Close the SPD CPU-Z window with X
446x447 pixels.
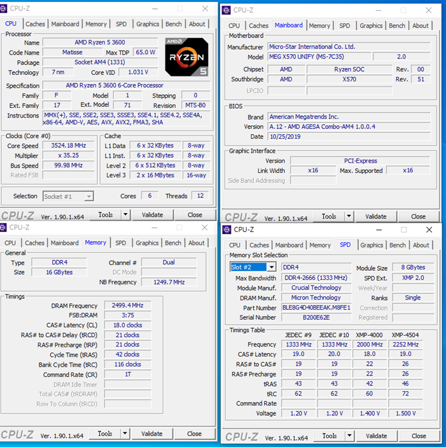coord(429,230)
